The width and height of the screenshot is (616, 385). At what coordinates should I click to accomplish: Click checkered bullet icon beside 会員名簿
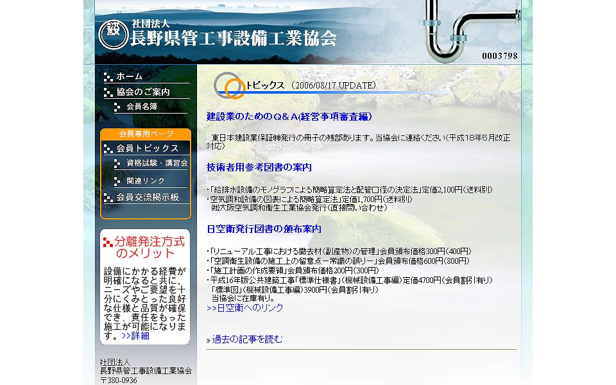coord(117,108)
